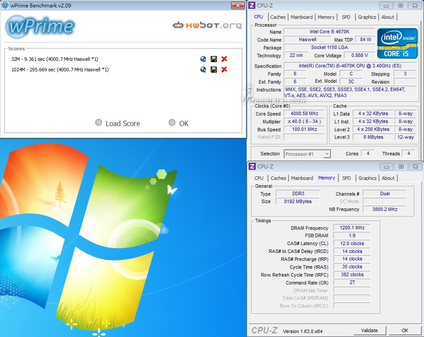This screenshot has height=337, width=424.
Task: Switch to Mainboard tab in lower CPU-Z window
Action: 302,178
